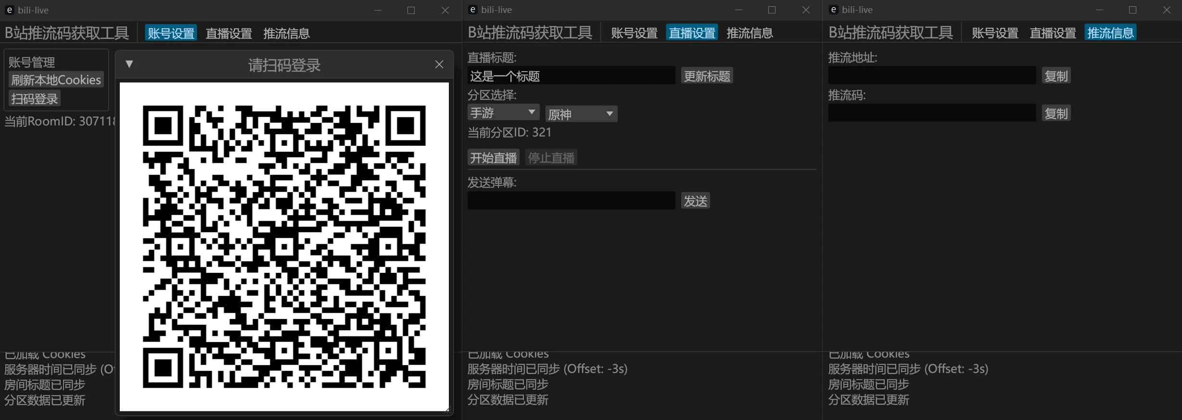Minimize the left bili-live window
Image resolution: width=1182 pixels, height=420 pixels.
[378, 10]
